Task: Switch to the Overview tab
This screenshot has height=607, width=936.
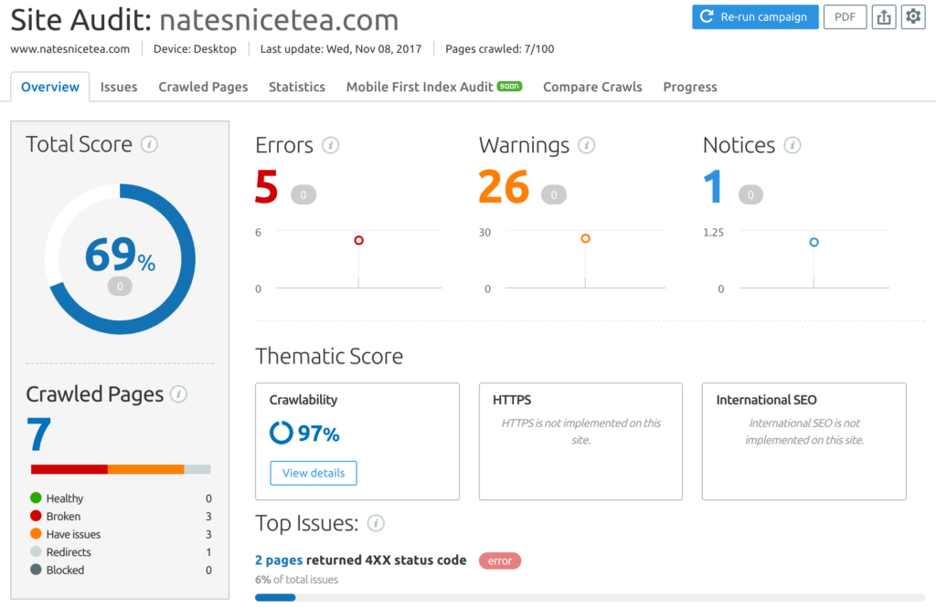Action: click(x=50, y=87)
